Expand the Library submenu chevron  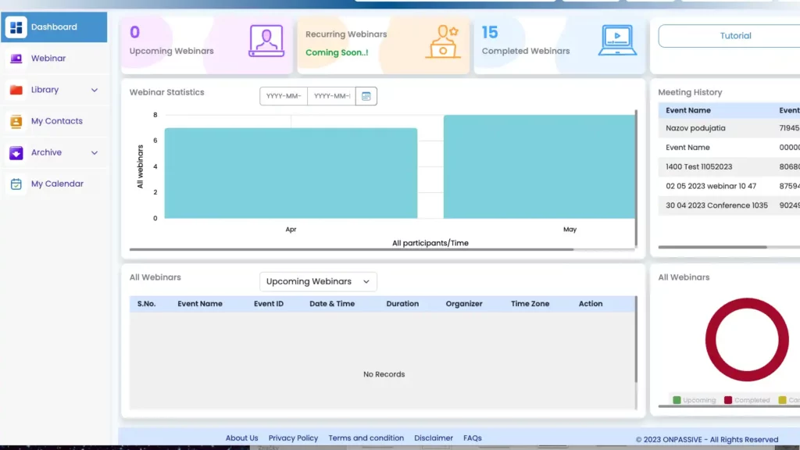tap(94, 90)
